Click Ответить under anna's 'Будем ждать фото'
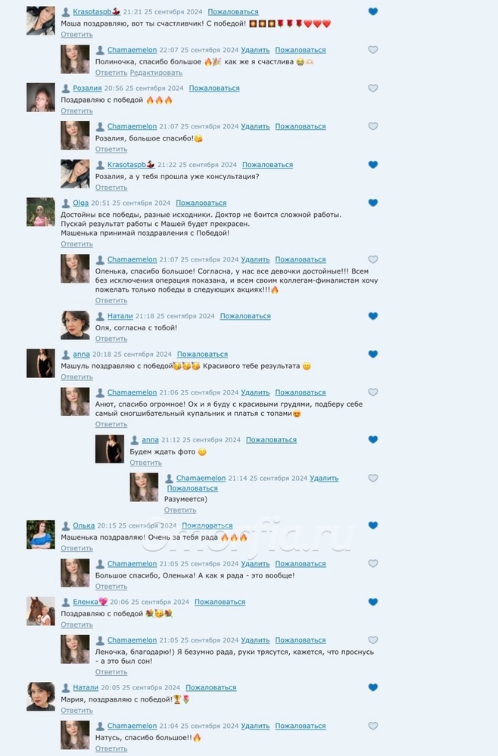 click(145, 463)
